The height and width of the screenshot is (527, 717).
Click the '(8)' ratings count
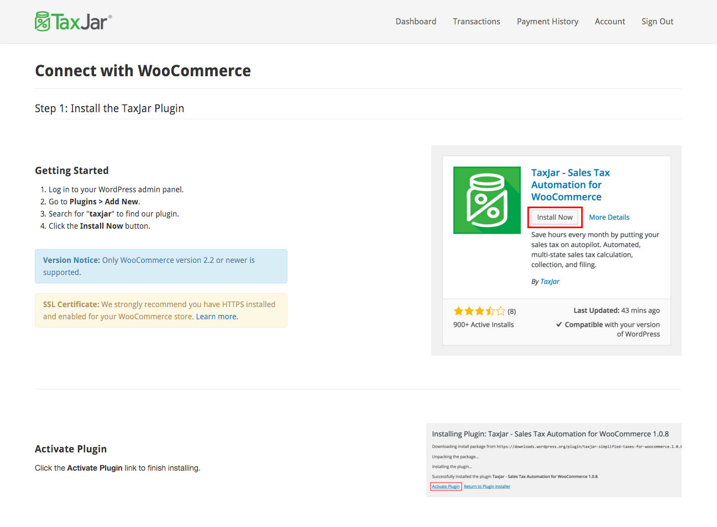tap(512, 312)
